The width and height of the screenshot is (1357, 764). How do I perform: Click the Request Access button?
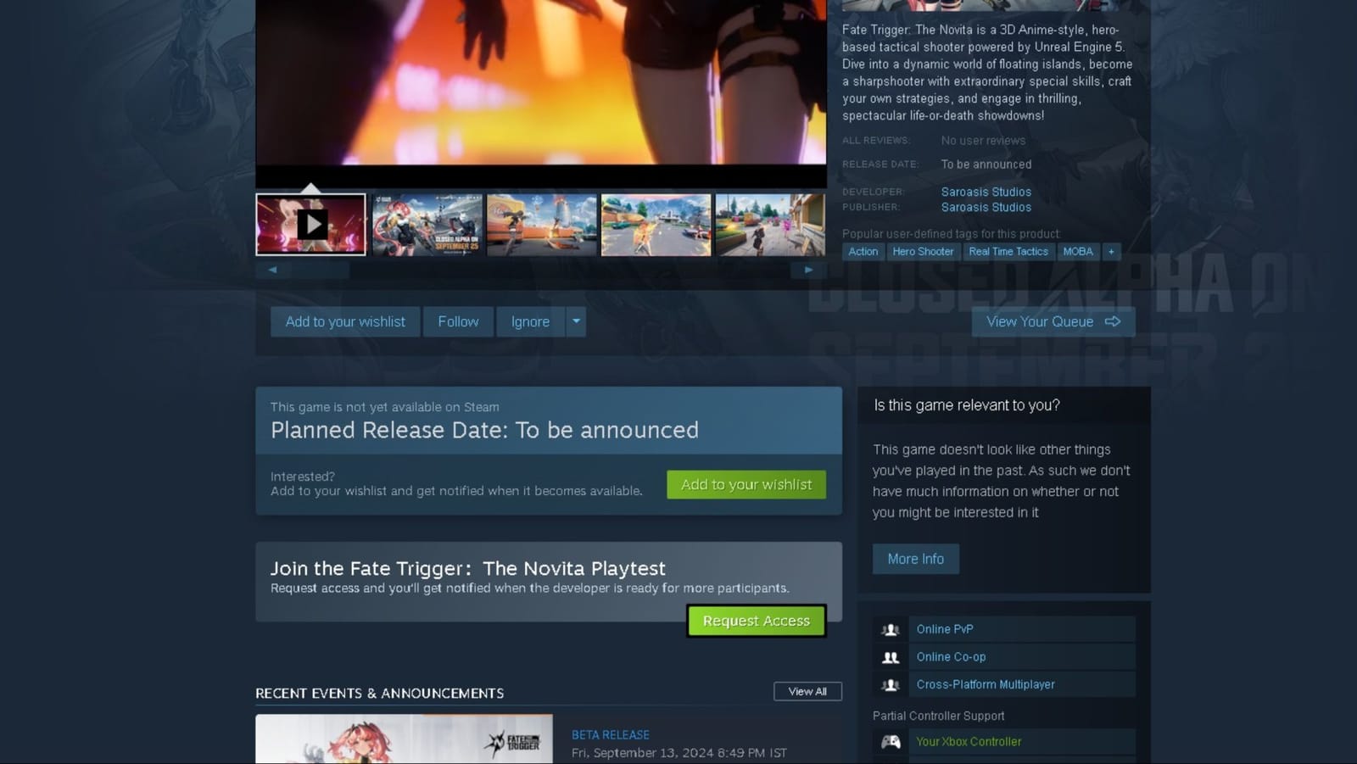[x=756, y=621]
